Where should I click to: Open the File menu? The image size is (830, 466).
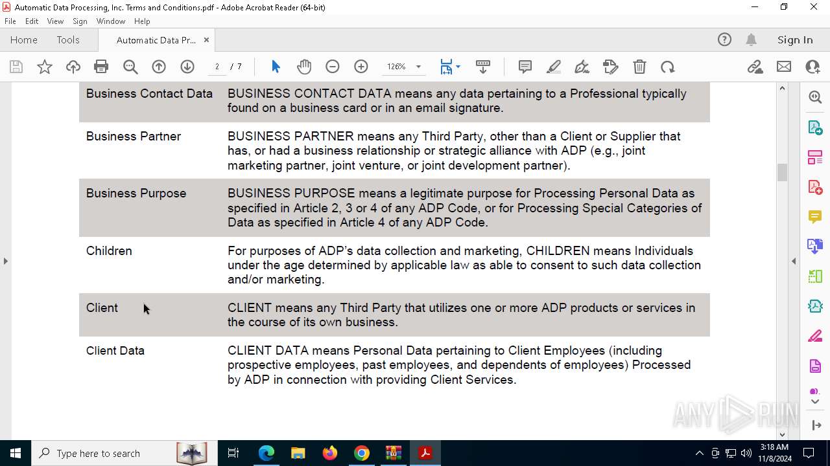click(10, 21)
